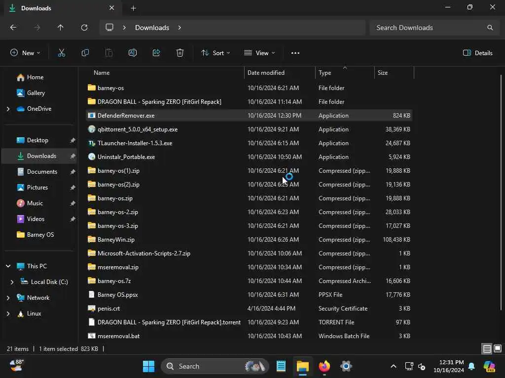Screen dimensions: 505x378
Task: Expand the Network tree node
Action: [8, 298]
